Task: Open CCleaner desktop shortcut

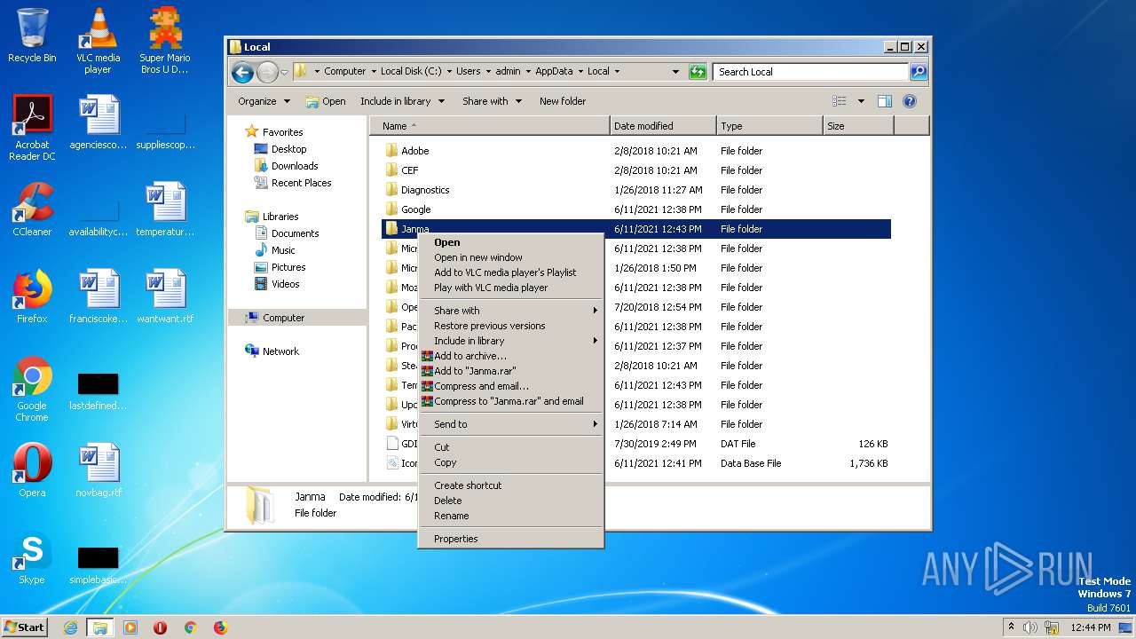Action: (32, 209)
